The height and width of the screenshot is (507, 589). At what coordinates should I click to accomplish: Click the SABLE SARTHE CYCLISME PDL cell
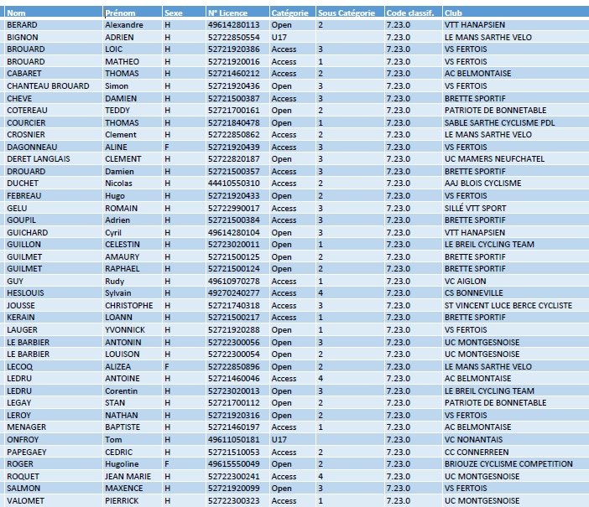click(495, 123)
